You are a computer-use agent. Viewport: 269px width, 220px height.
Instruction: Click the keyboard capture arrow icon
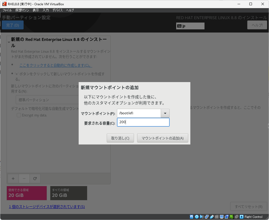coord(241,217)
